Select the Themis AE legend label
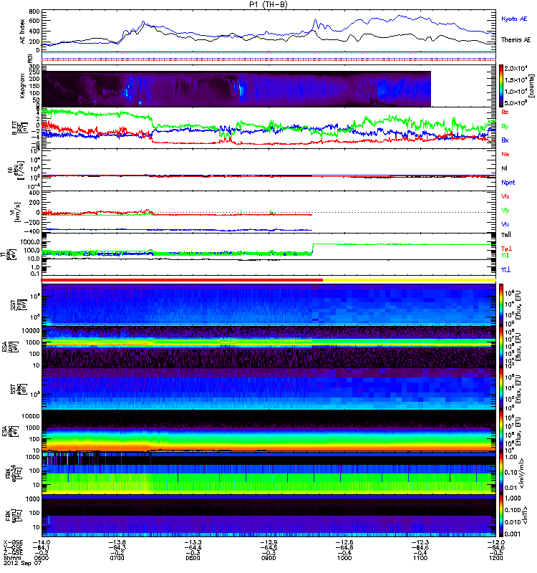 [516, 40]
